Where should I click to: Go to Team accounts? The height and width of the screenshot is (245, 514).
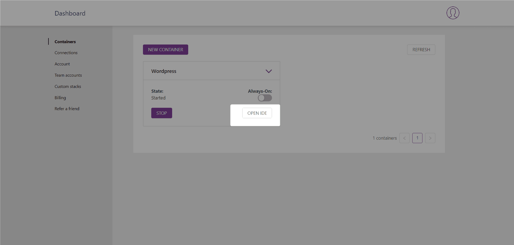click(x=68, y=75)
